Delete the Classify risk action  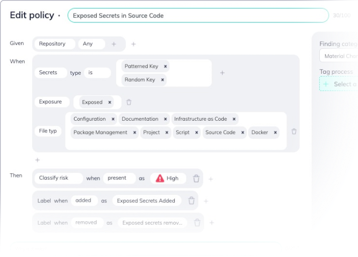pos(196,178)
